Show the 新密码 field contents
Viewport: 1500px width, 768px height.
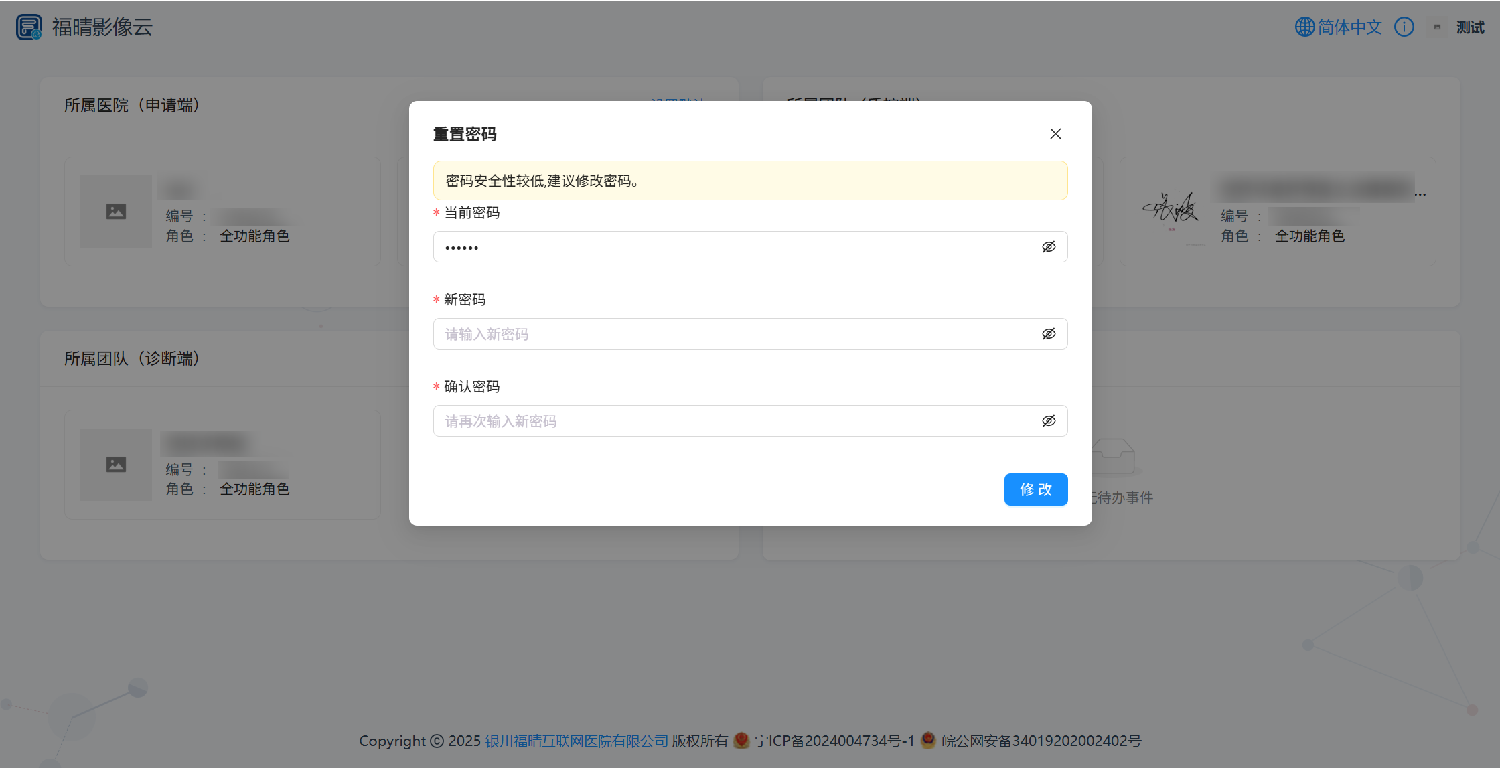(x=1049, y=333)
